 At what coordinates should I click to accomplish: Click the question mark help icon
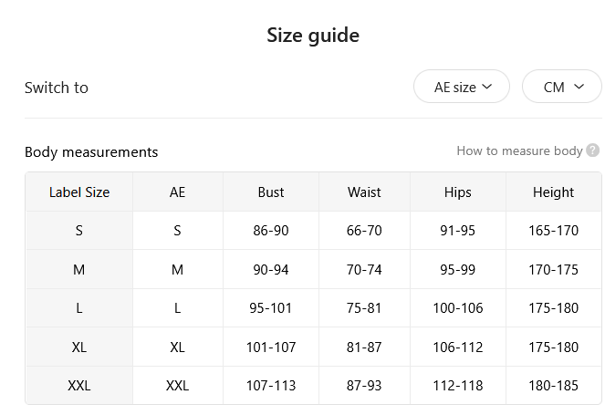pyautogui.click(x=592, y=150)
